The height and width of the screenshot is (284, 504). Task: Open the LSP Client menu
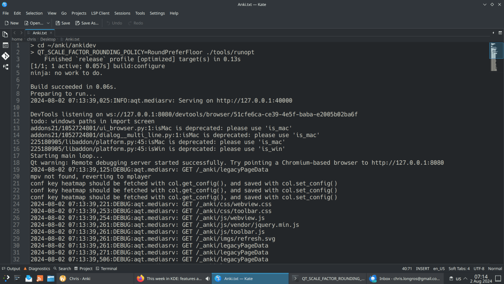tap(100, 13)
